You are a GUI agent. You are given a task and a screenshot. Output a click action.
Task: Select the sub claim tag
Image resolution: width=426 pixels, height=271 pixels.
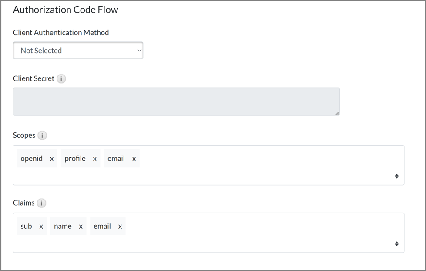coord(27,226)
